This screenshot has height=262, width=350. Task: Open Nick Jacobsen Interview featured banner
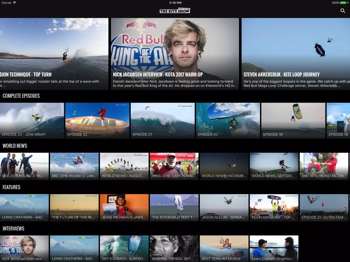tap(175, 54)
